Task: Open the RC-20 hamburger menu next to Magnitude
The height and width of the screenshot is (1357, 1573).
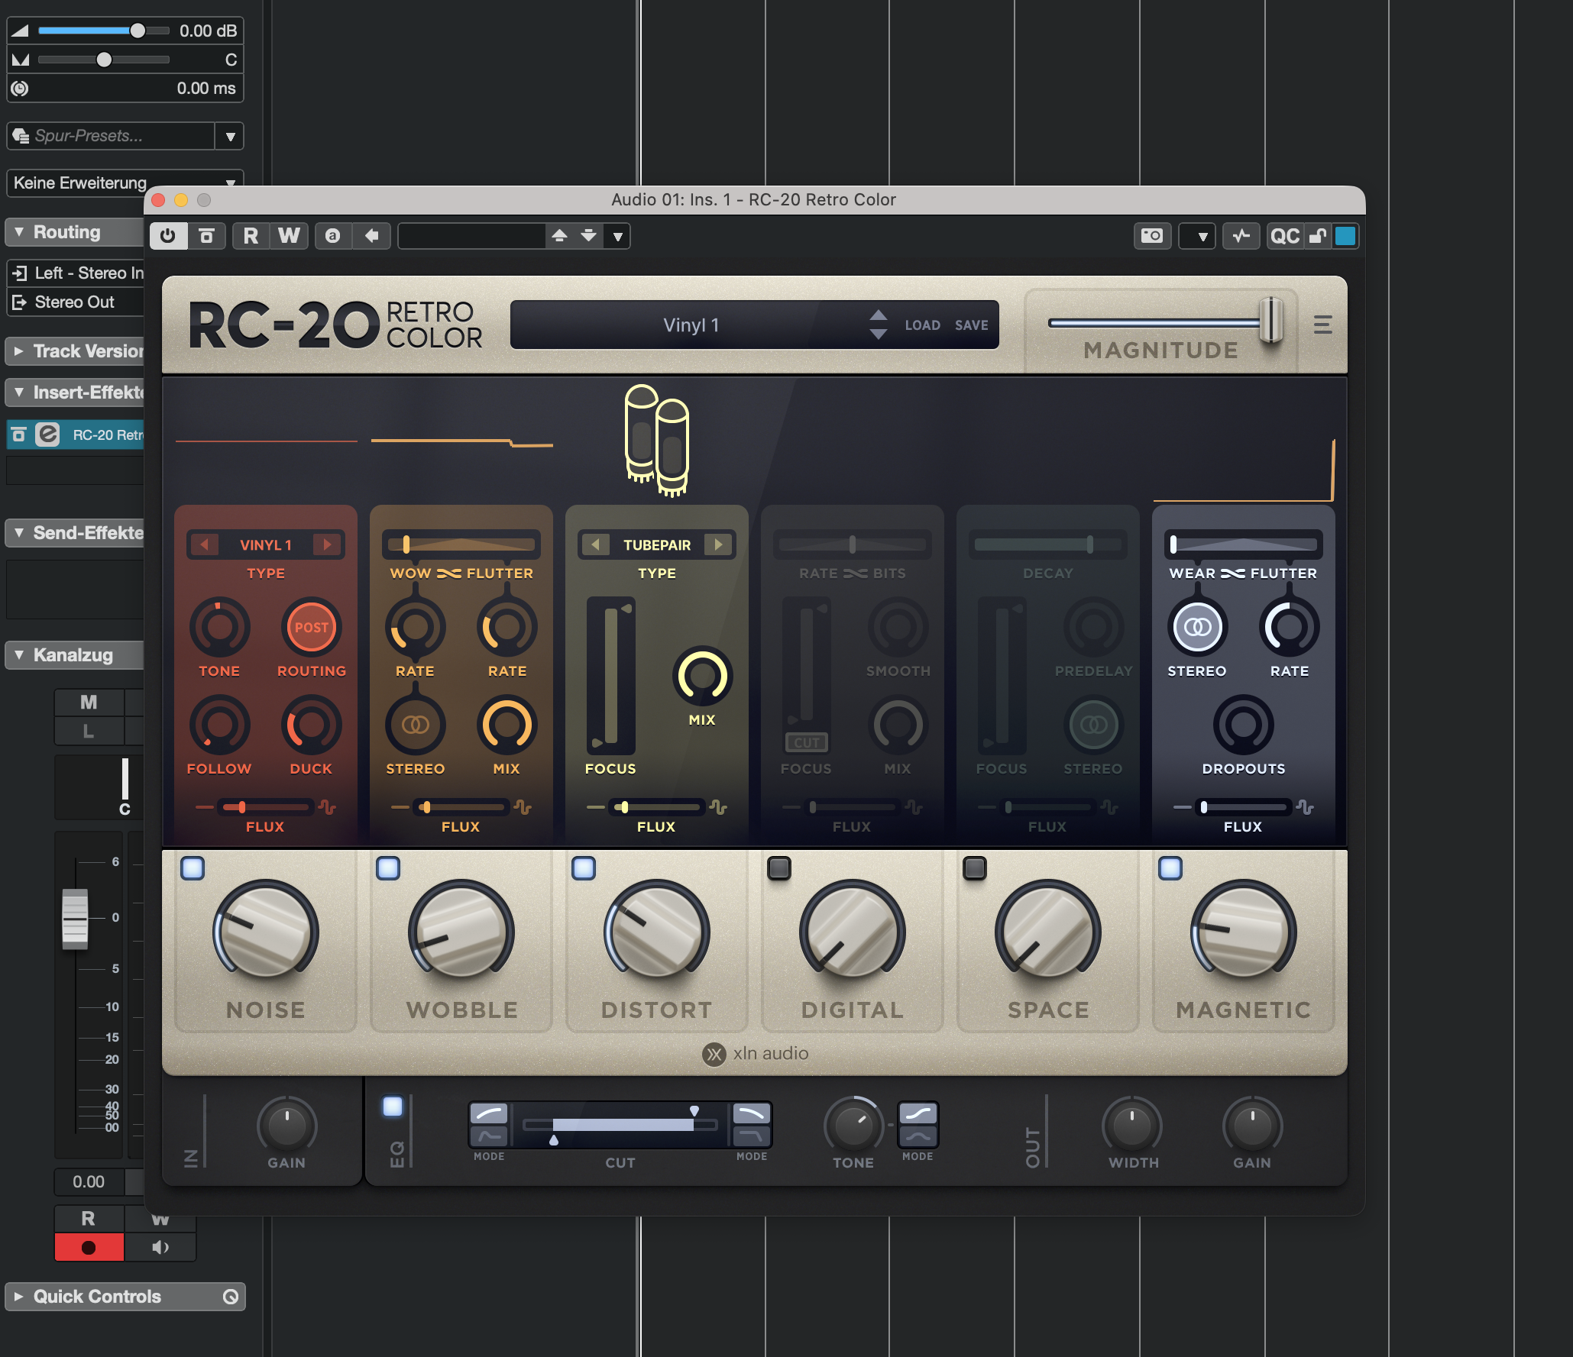Action: point(1323,325)
